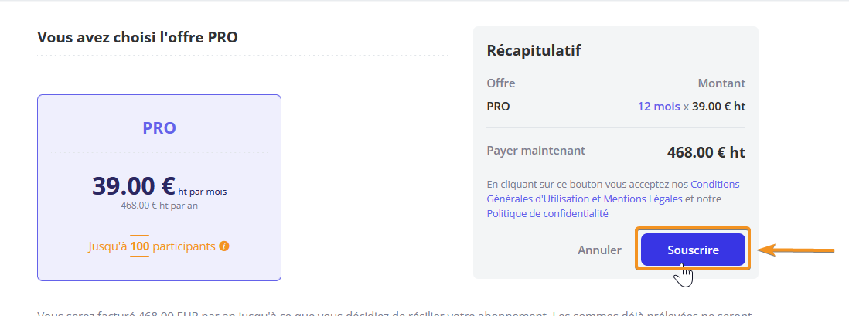Click the 39.00 € monthly price
The height and width of the screenshot is (316, 849).
coord(134,186)
